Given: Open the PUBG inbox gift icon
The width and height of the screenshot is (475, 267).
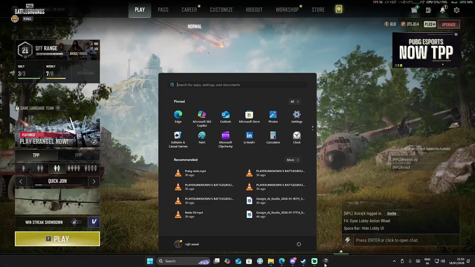Looking at the screenshot, I should [414, 10].
